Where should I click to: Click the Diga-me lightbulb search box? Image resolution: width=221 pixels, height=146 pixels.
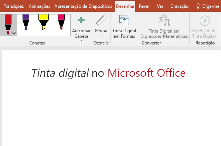pyautogui.click(x=208, y=6)
